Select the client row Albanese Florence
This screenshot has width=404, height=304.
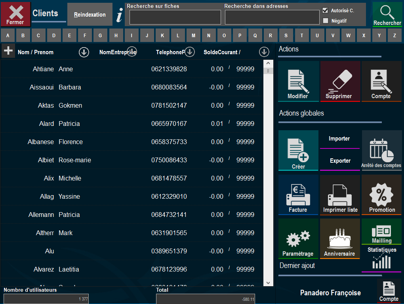pyautogui.click(x=131, y=142)
